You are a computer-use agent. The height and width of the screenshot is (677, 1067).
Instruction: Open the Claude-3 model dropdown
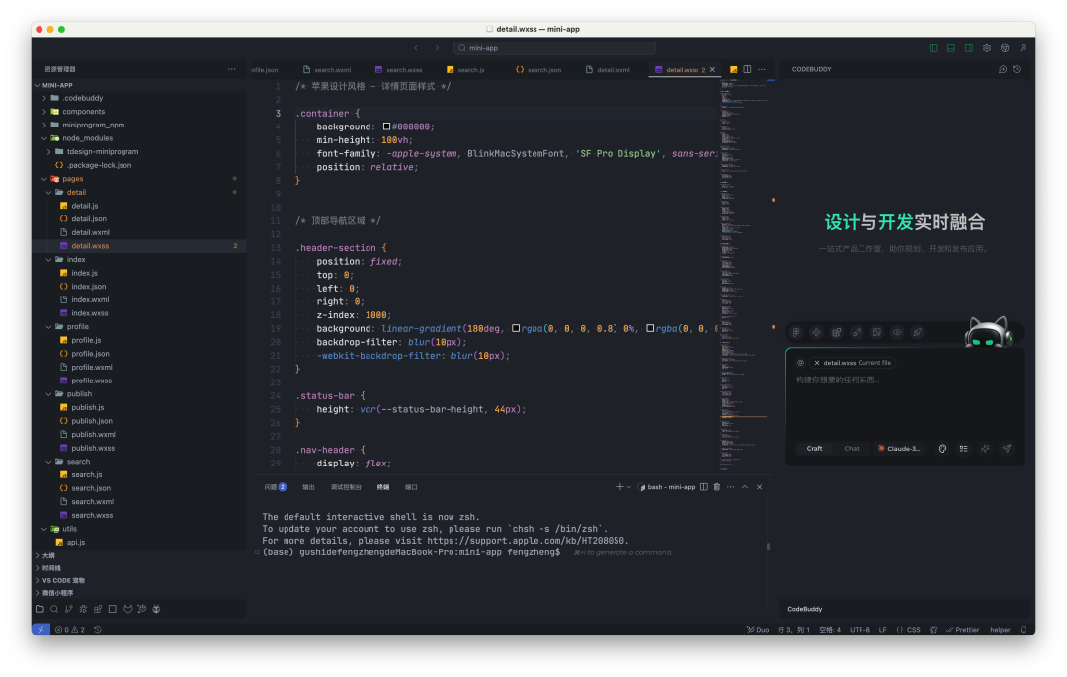click(899, 448)
